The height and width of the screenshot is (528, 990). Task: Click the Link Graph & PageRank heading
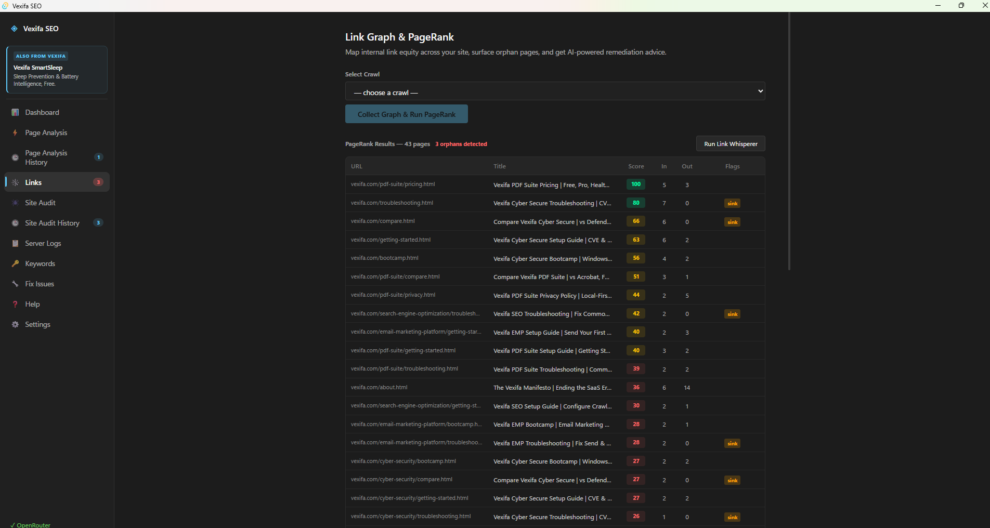pos(399,37)
